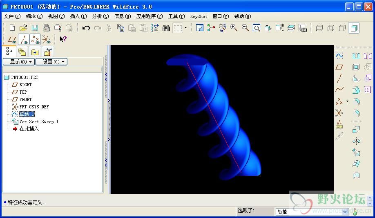Toggle datum planes display
The image size is (375, 218).
click(x=12, y=39)
